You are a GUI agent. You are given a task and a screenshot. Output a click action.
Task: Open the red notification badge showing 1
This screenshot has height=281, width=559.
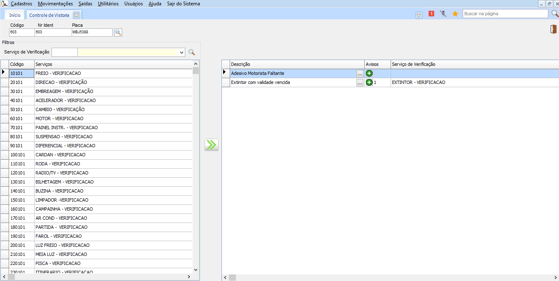(431, 14)
